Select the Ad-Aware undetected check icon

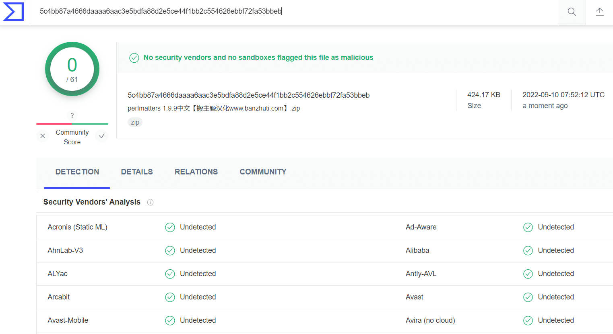pos(528,227)
